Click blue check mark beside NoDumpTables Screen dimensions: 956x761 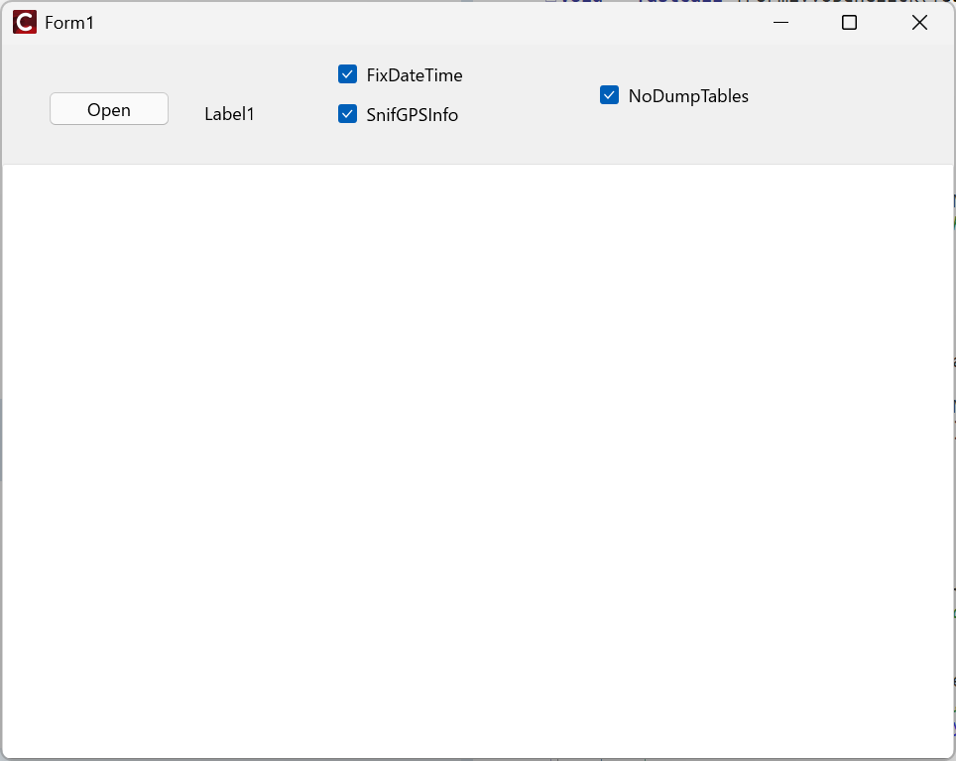tap(609, 95)
